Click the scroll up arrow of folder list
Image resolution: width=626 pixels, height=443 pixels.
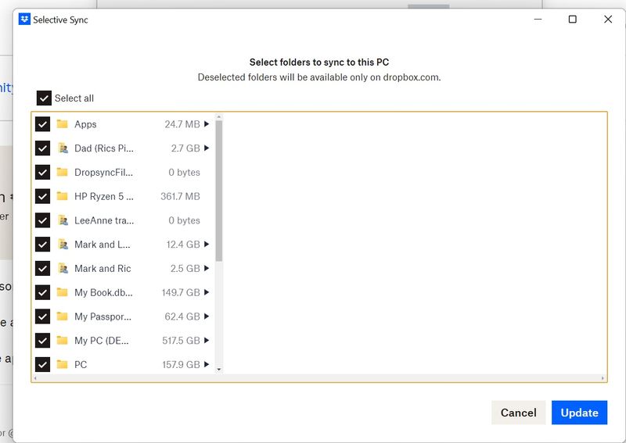[219, 117]
